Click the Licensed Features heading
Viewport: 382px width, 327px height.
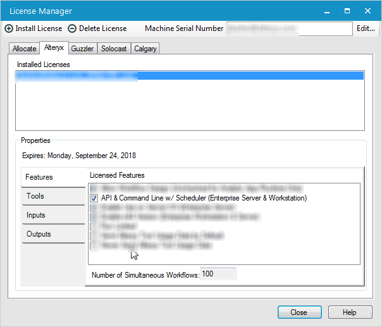tap(117, 175)
